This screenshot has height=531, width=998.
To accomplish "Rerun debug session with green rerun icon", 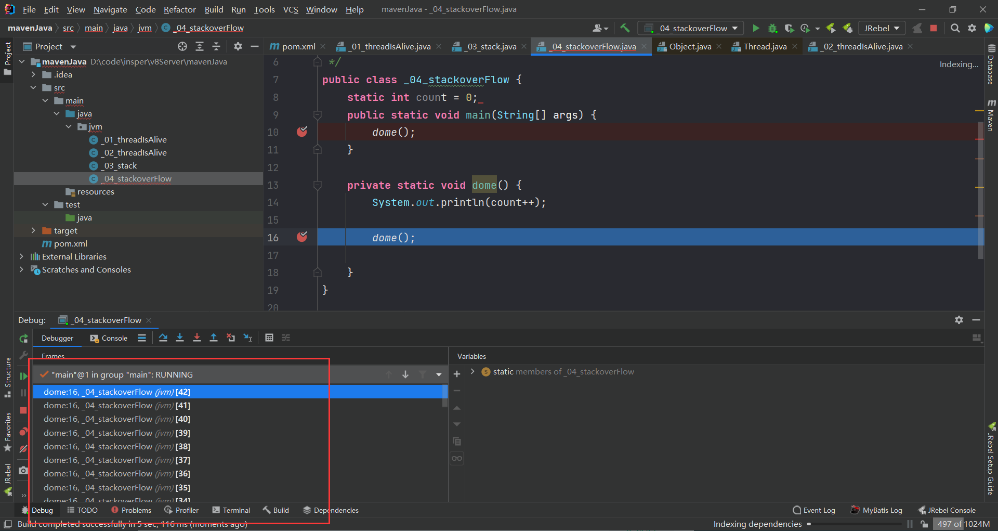I will point(23,339).
